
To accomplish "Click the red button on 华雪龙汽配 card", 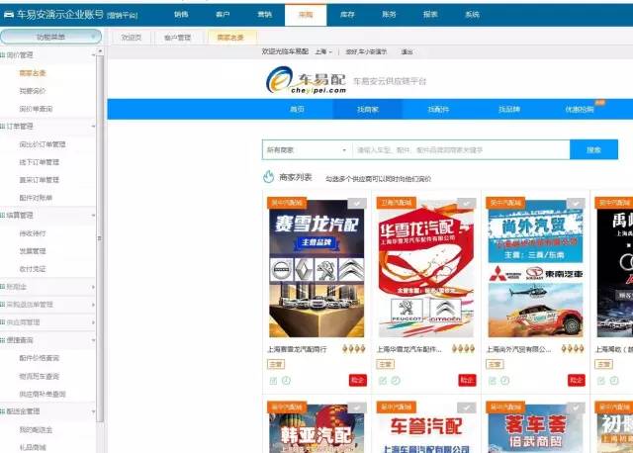I will click(x=467, y=381).
